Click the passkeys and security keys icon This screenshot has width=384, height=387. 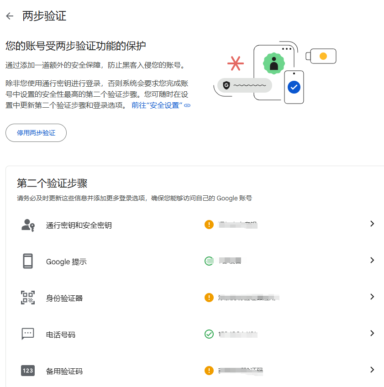pyautogui.click(x=28, y=224)
